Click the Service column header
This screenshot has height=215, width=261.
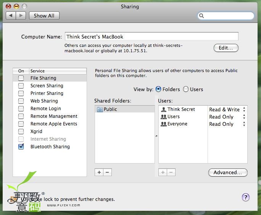58,71
